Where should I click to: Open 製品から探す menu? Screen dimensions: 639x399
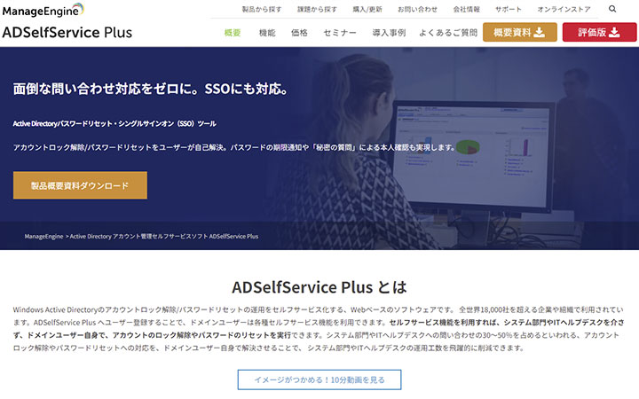pyautogui.click(x=262, y=10)
